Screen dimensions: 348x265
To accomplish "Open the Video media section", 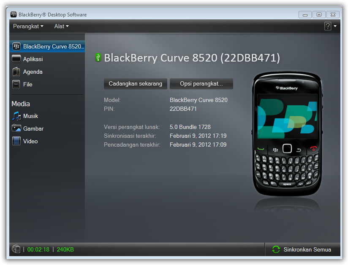I will tap(47, 141).
